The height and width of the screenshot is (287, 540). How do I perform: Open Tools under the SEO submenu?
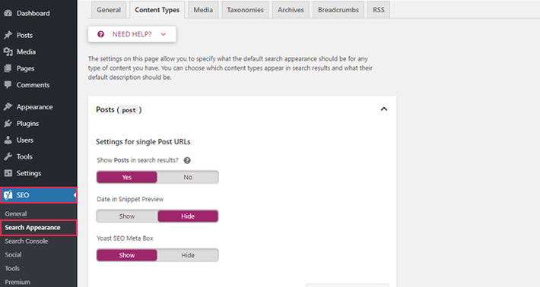pyautogui.click(x=12, y=269)
